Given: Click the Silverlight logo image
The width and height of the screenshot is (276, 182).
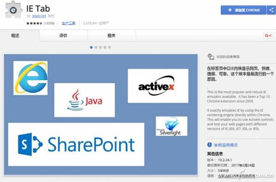Looking at the screenshot, I should tap(172, 126).
